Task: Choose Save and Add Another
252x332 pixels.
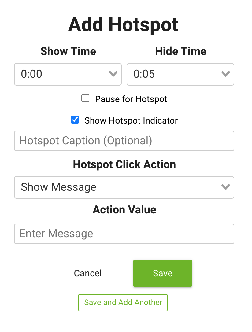Action: point(123,303)
